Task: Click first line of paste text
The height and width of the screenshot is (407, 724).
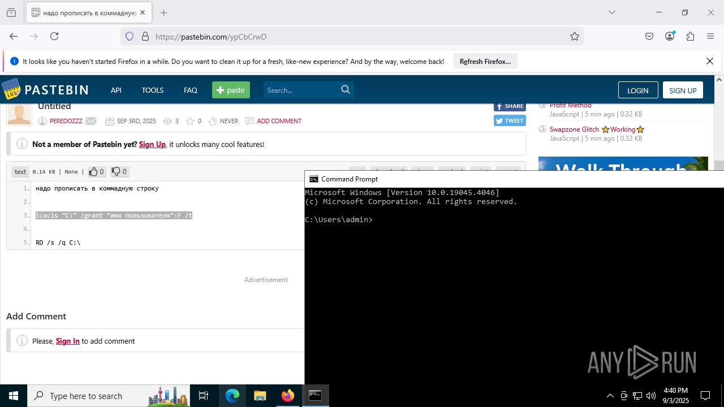Action: click(x=97, y=188)
